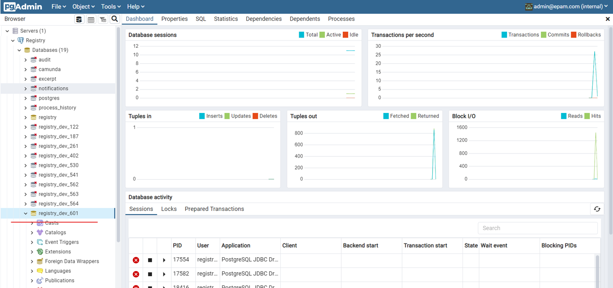613x288 pixels.
Task: Click the Catalogs node icon
Action: click(40, 232)
